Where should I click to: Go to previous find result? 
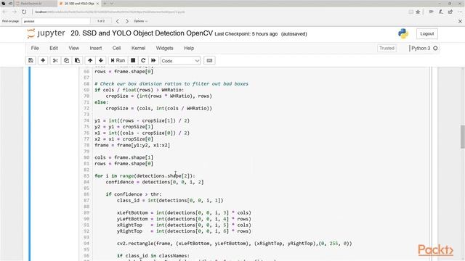tap(118, 21)
